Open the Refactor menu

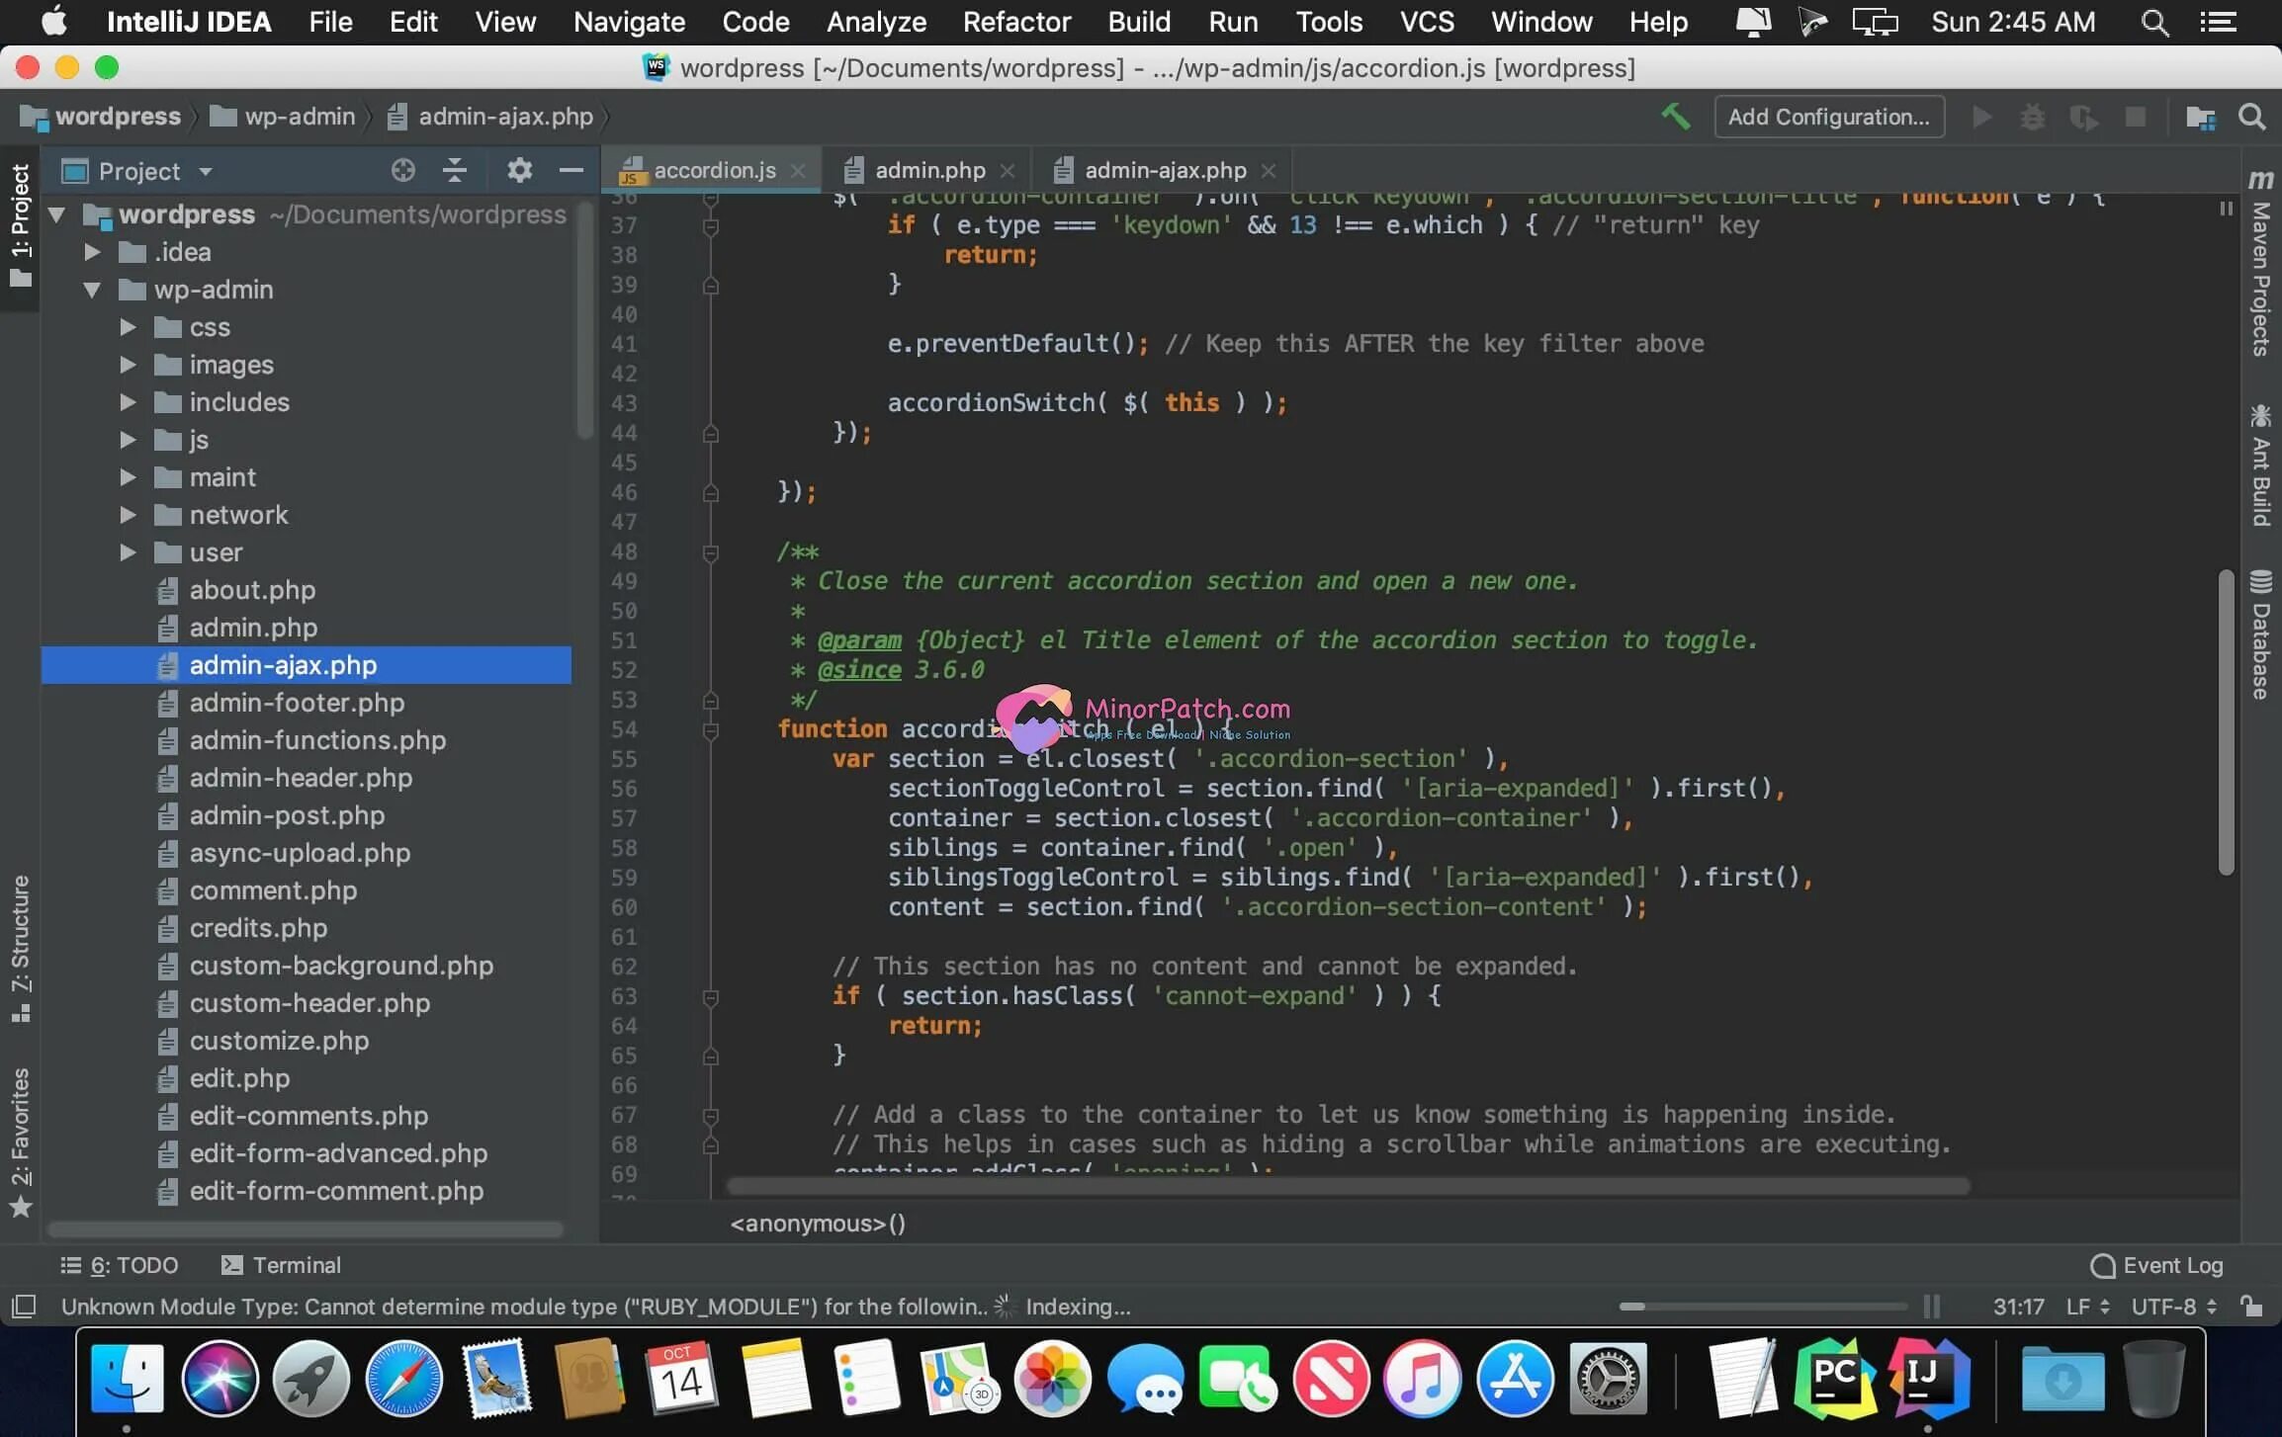(x=1015, y=22)
